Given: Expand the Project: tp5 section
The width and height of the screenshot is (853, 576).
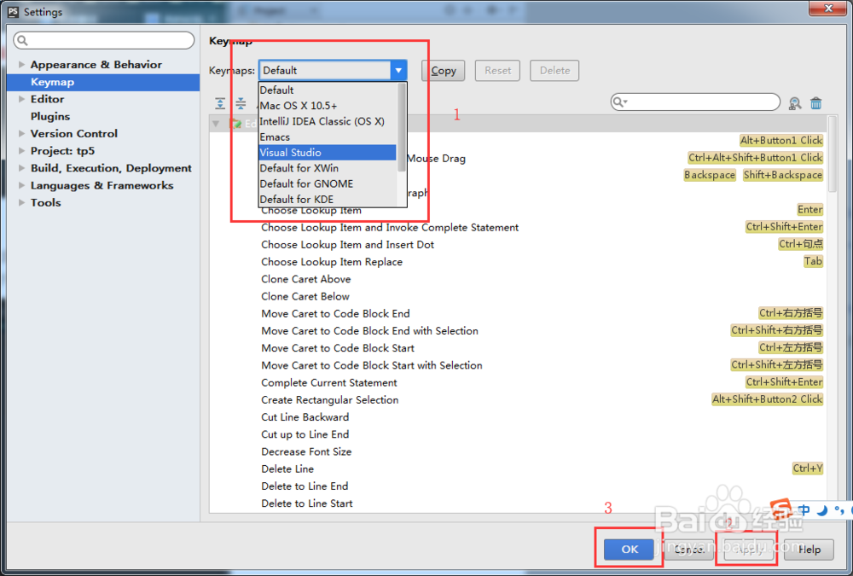Looking at the screenshot, I should click(22, 151).
